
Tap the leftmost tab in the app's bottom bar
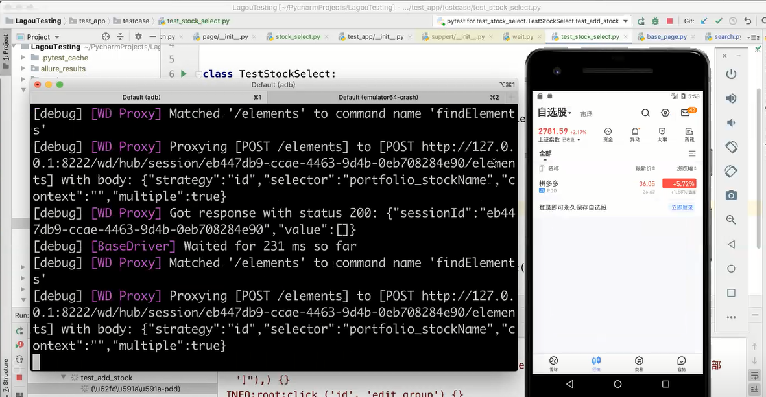click(x=553, y=363)
